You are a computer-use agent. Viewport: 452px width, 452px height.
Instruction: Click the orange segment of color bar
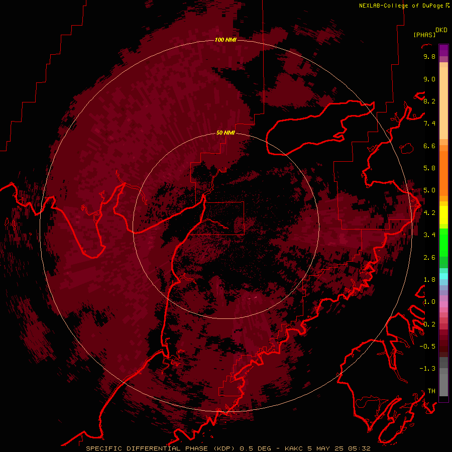coord(443,173)
